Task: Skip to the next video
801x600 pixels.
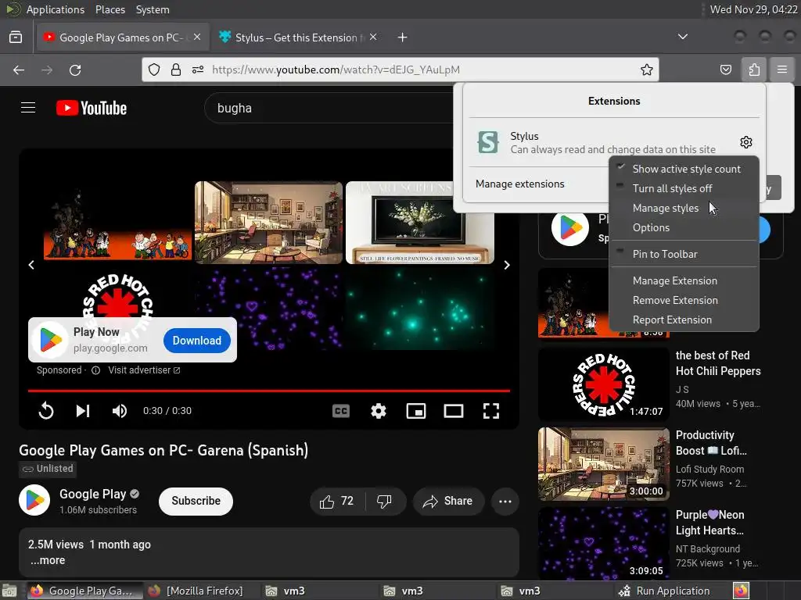Action: (83, 411)
